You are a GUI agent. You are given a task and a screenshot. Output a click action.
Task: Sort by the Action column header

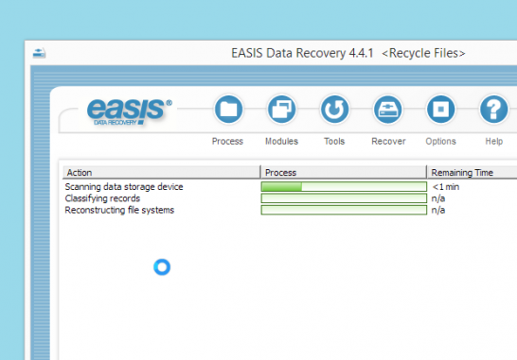click(x=162, y=172)
